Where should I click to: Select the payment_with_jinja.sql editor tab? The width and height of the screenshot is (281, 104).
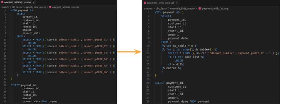161,3
